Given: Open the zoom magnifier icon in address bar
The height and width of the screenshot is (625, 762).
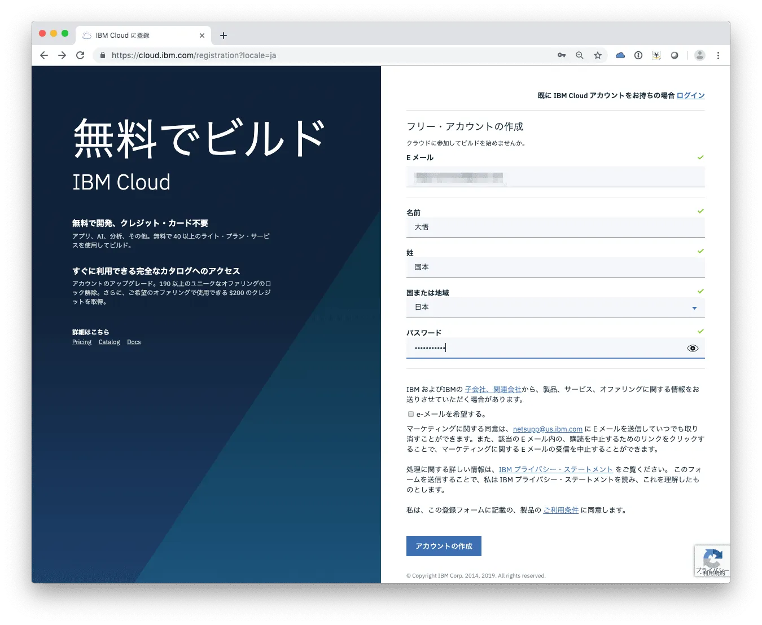Looking at the screenshot, I should tap(580, 55).
